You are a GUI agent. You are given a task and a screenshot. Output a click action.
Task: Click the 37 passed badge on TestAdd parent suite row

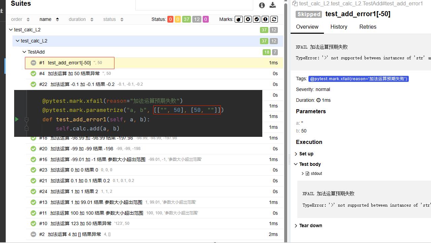click(x=264, y=41)
